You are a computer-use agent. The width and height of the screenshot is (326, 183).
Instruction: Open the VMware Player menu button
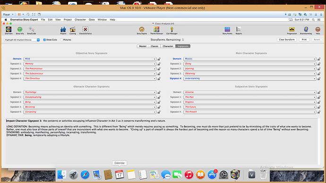tap(8, 14)
